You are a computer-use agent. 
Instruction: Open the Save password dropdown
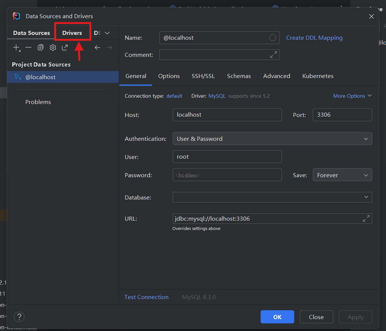(342, 175)
